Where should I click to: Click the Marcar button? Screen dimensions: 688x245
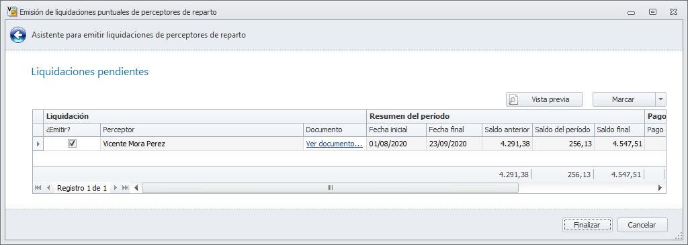click(623, 99)
